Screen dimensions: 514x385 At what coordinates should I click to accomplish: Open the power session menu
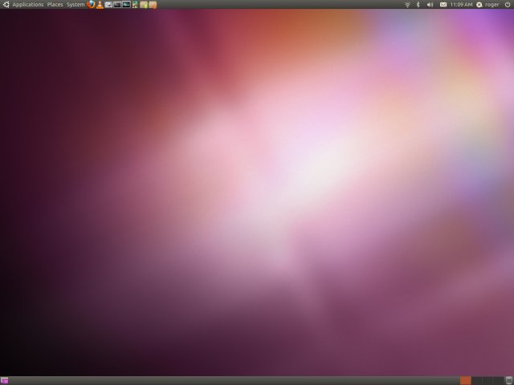[x=508, y=5]
